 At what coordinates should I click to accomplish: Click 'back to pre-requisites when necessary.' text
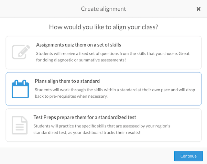[x=71, y=96]
